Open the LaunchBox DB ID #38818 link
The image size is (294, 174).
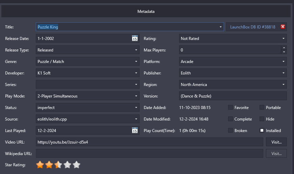pos(252,27)
